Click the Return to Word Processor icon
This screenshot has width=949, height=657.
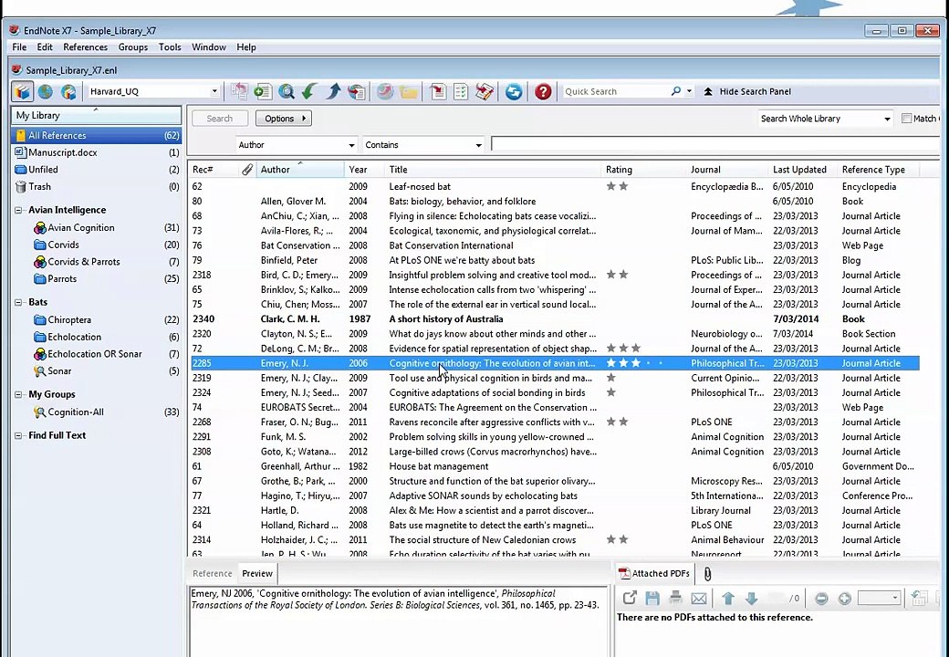485,91
